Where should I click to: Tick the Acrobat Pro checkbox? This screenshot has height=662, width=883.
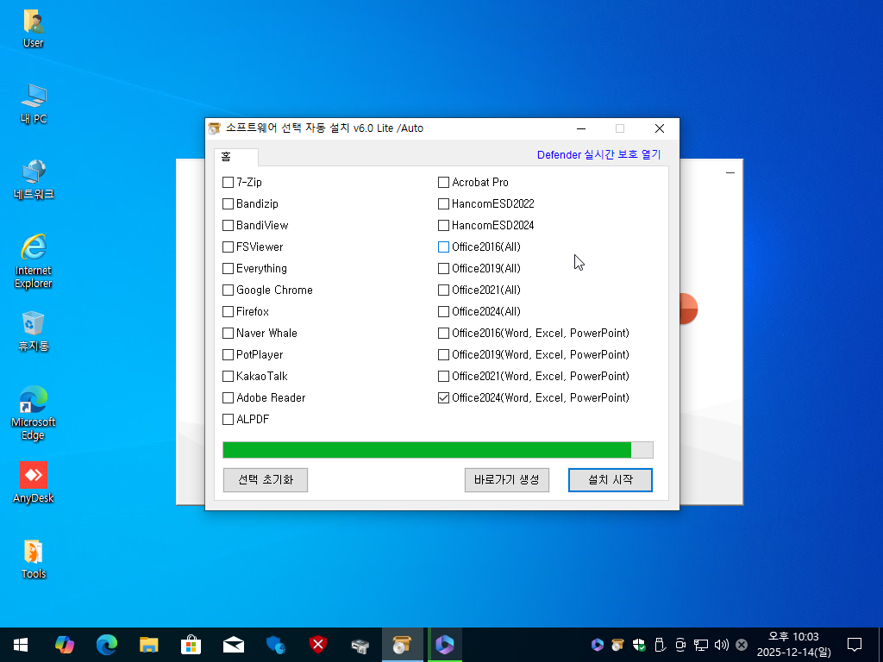point(444,183)
